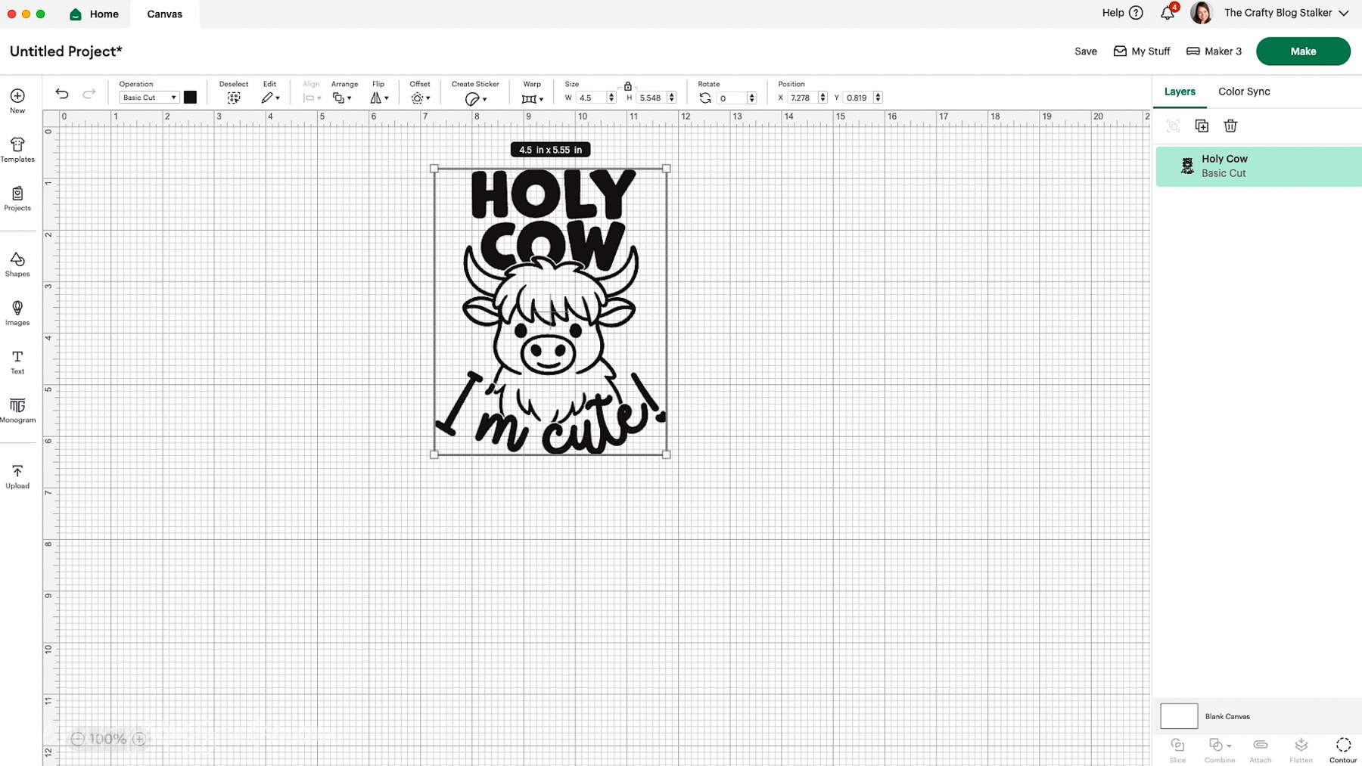
Task: Open My Stuff
Action: click(1142, 51)
